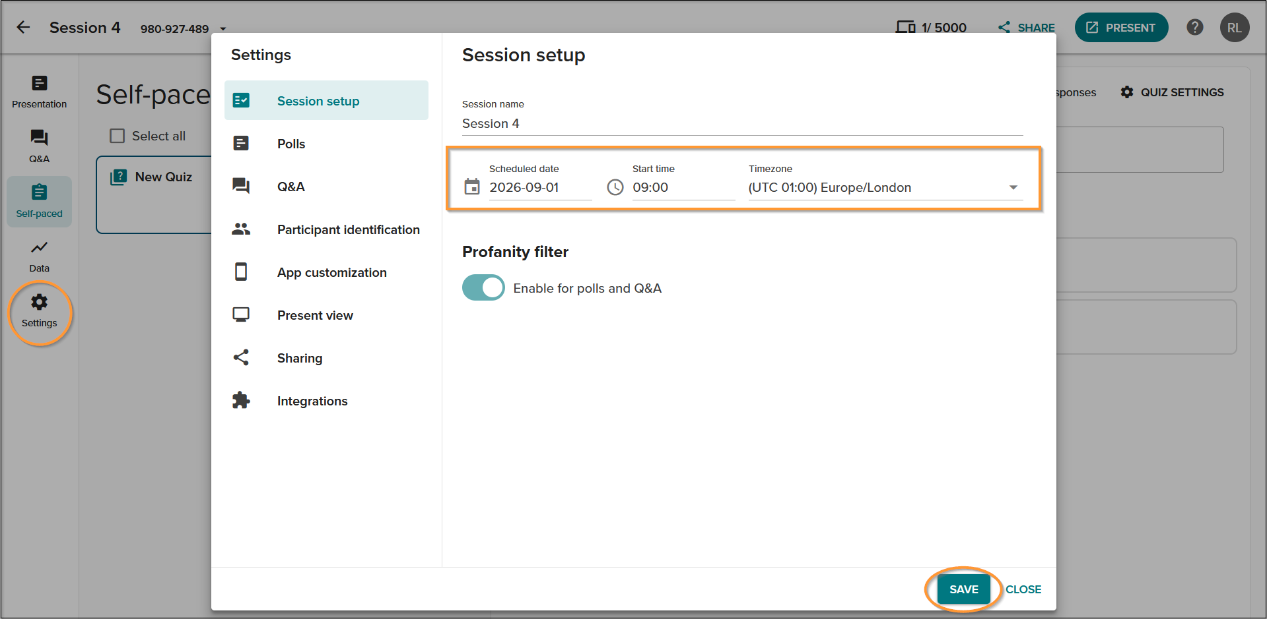Screen dimensions: 1267x619
Task: Expand the session code 980-927-489 dropdown
Action: (x=223, y=29)
